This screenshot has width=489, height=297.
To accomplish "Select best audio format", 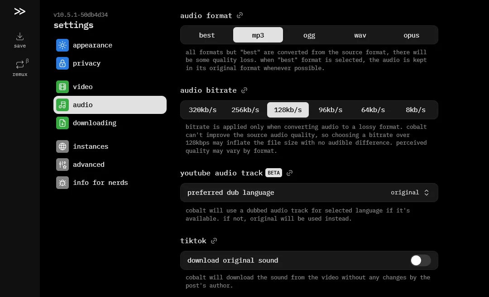I will [x=207, y=35].
